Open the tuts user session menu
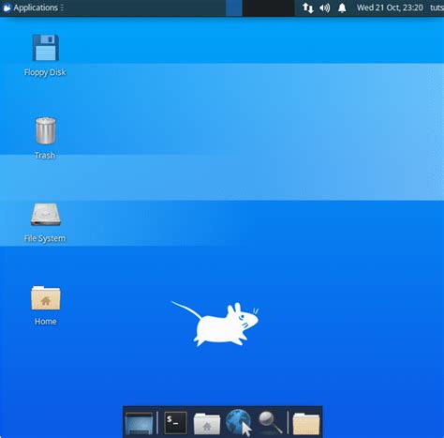This screenshot has height=438, width=444. (437, 8)
